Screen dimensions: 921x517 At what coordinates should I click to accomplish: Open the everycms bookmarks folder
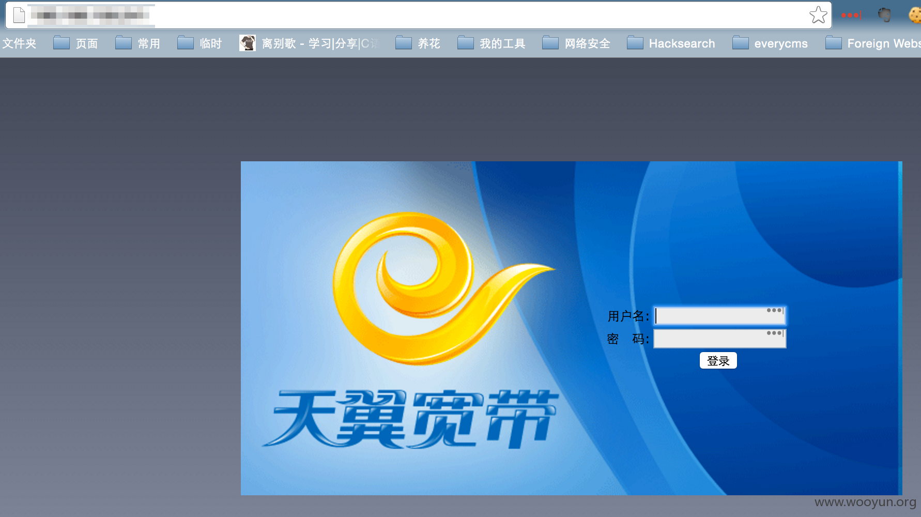[770, 43]
